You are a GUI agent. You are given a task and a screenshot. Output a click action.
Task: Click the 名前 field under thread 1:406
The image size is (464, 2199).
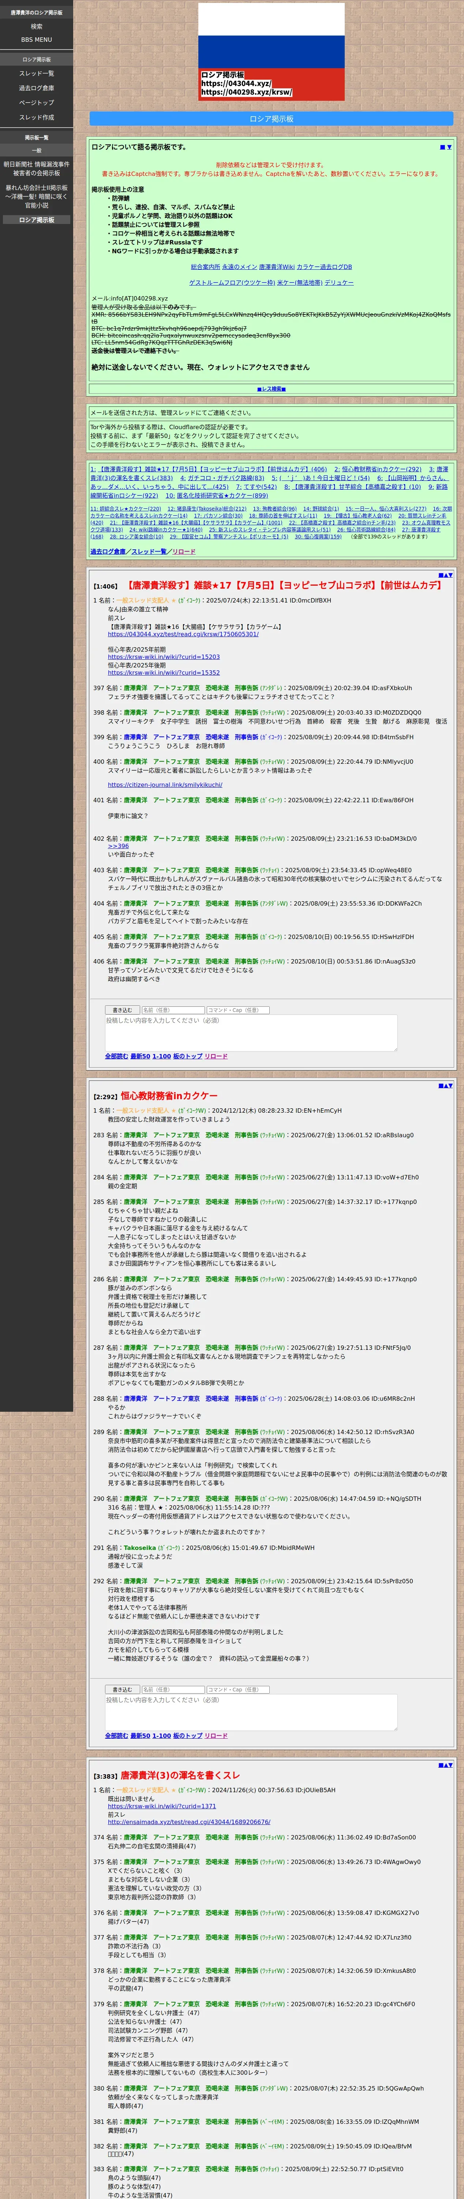(x=173, y=1010)
